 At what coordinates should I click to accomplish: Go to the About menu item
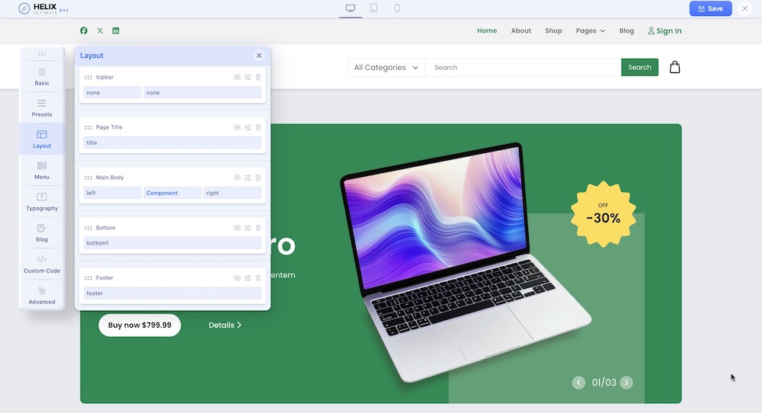coord(521,30)
